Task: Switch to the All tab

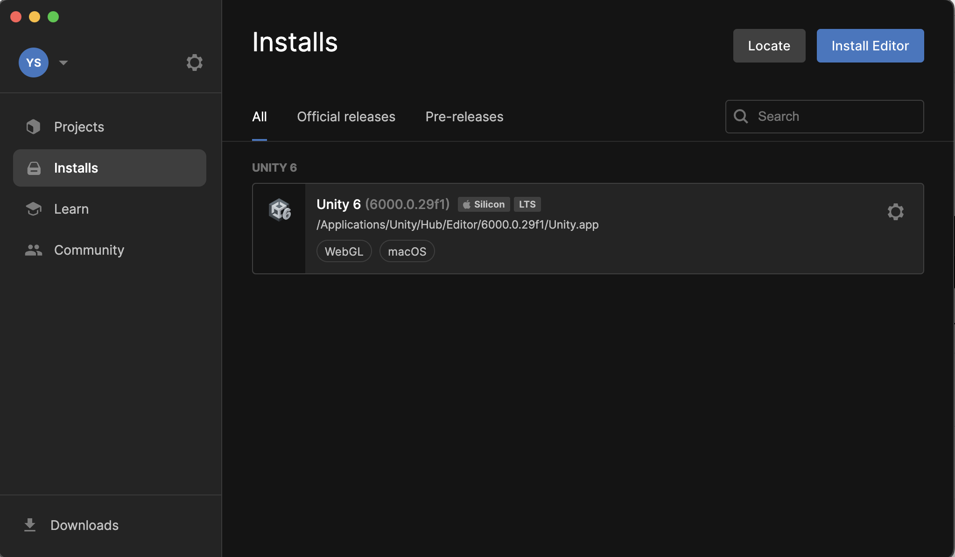Action: pyautogui.click(x=260, y=117)
